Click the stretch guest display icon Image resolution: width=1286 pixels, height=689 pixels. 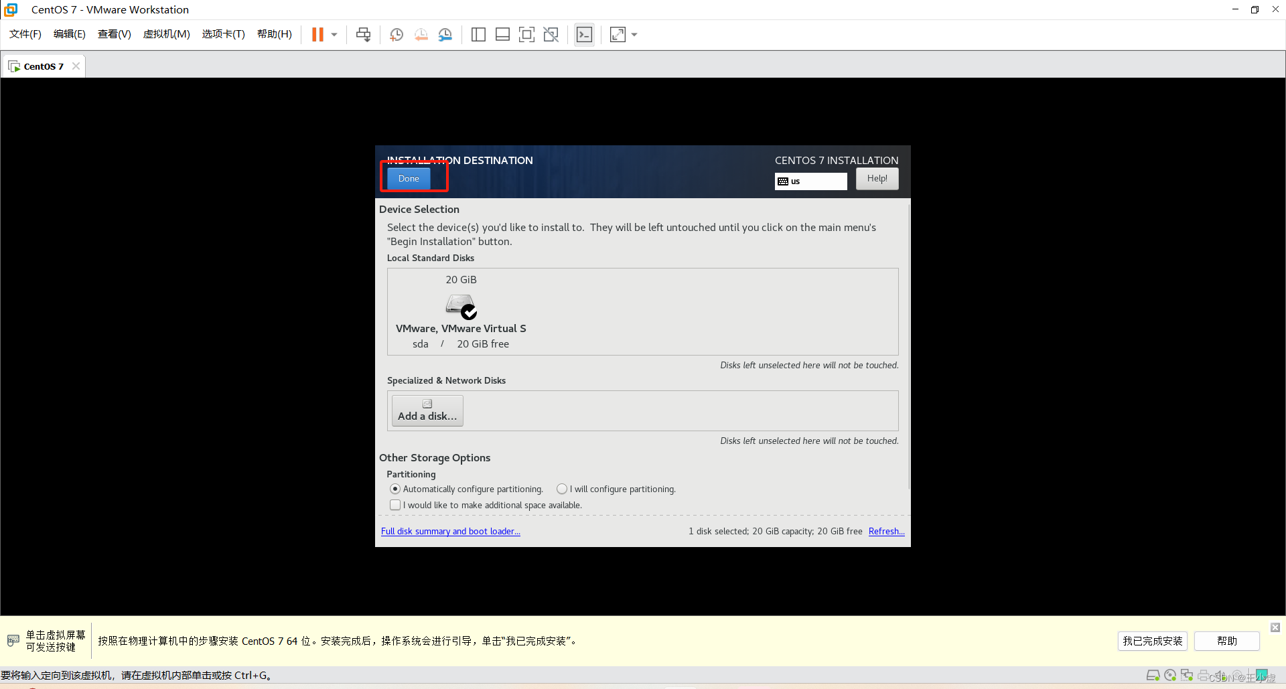coord(618,35)
